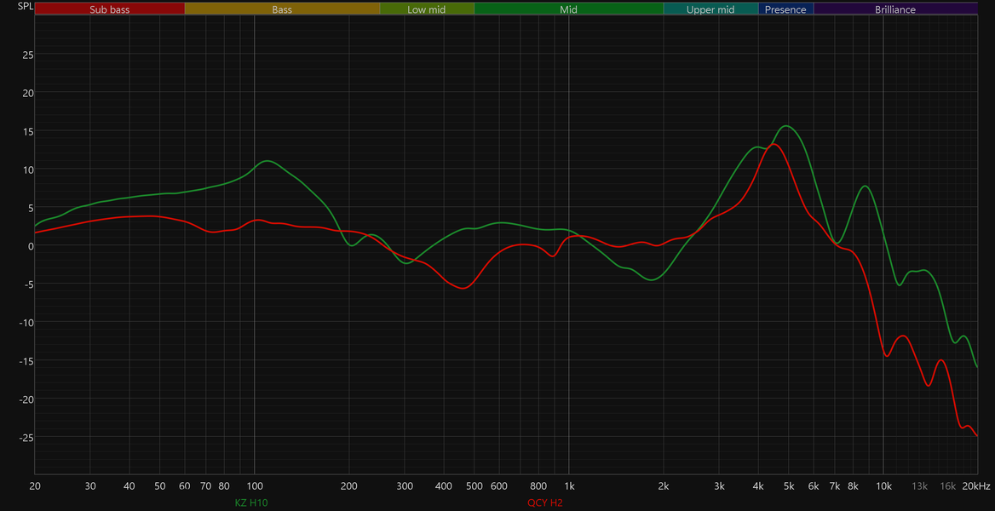
Task: Select the Upper mid band label
Action: click(710, 9)
